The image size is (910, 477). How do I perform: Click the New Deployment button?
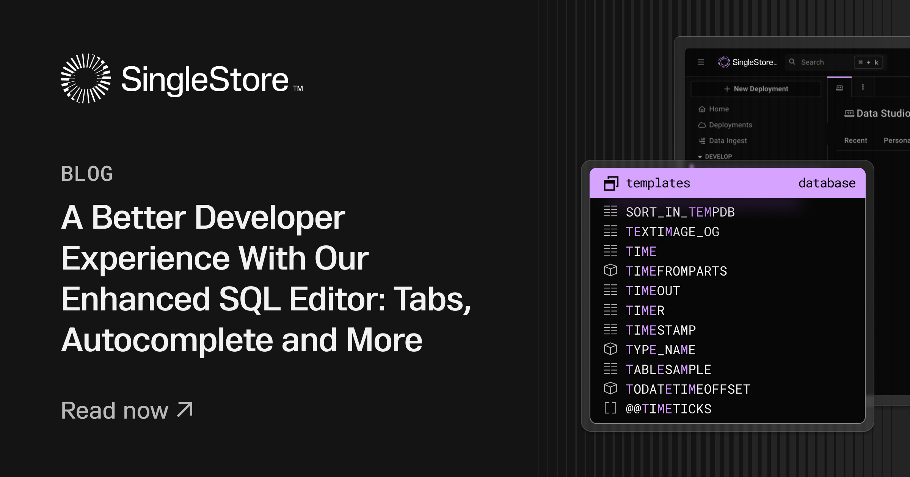pyautogui.click(x=756, y=89)
